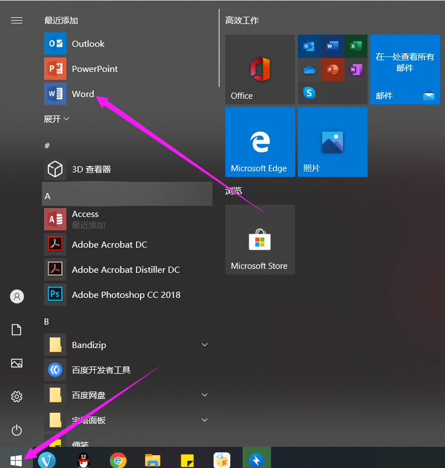Expand the Bandizip folder chevron

click(205, 345)
